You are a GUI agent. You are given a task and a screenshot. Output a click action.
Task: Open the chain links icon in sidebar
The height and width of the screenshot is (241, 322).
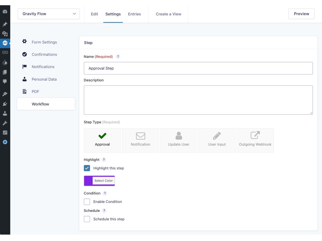pyautogui.click(x=5, y=52)
